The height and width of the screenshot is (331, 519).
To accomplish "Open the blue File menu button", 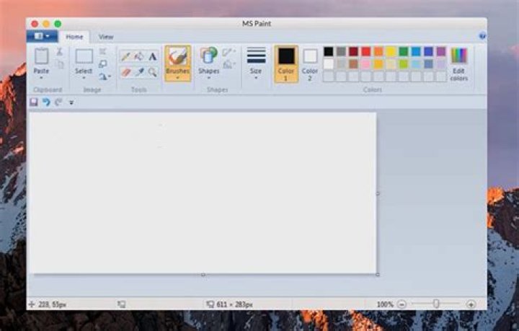I will point(42,36).
